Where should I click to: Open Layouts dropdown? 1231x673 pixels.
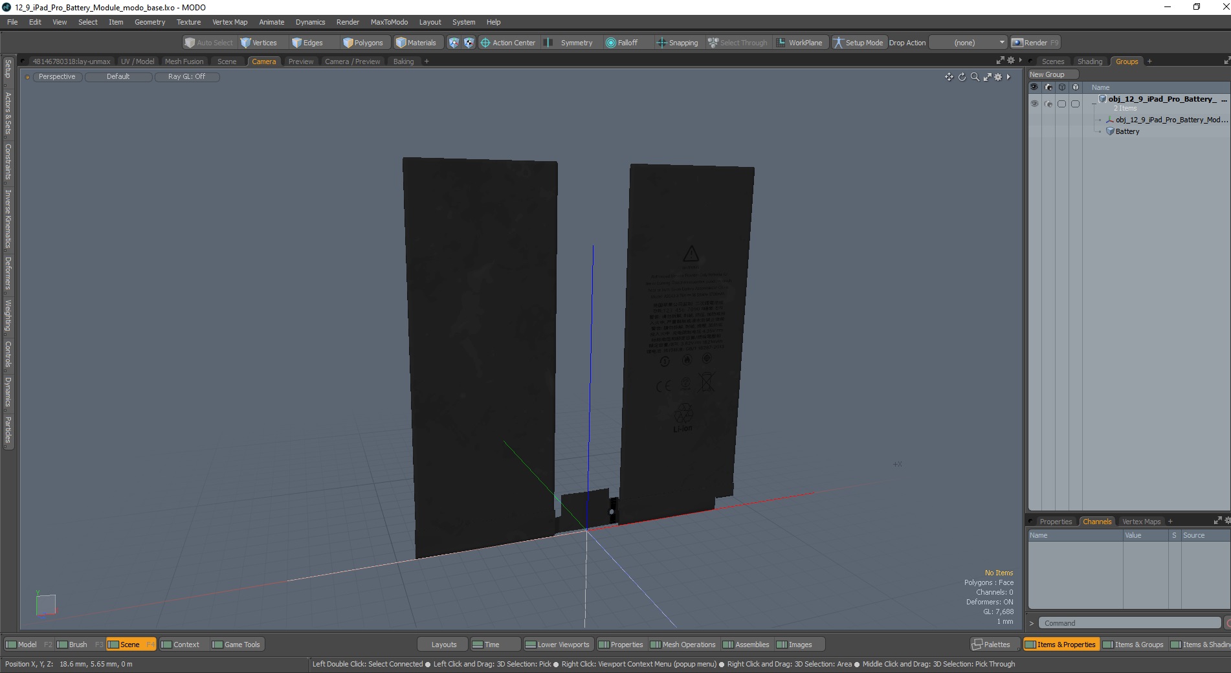(443, 645)
